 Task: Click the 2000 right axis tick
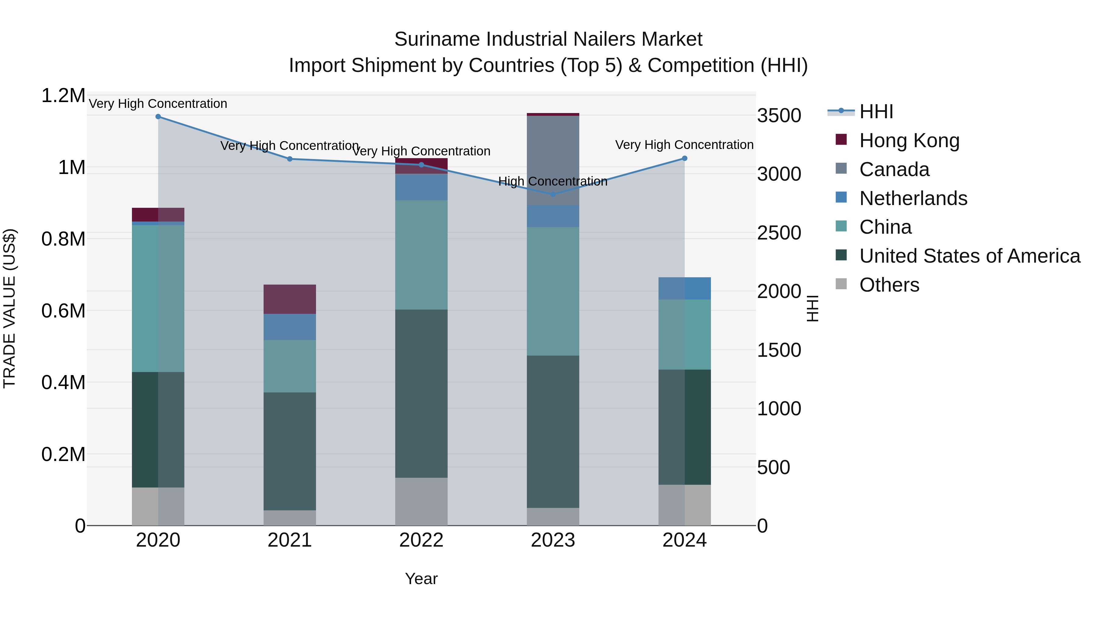[x=779, y=292]
